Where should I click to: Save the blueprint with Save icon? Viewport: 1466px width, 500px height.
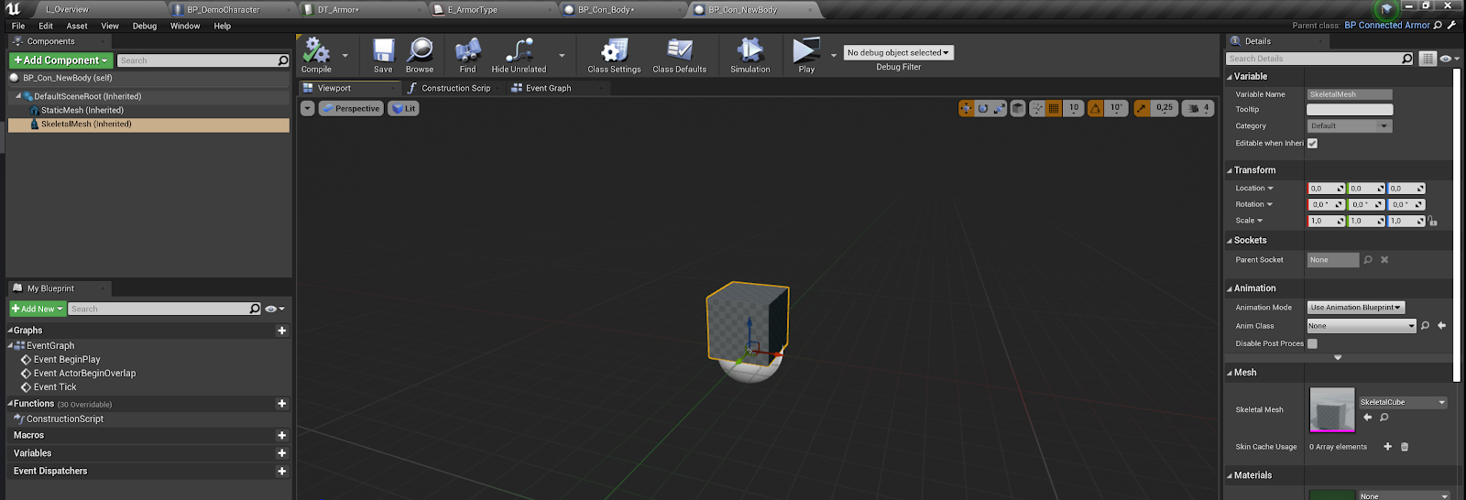point(383,51)
